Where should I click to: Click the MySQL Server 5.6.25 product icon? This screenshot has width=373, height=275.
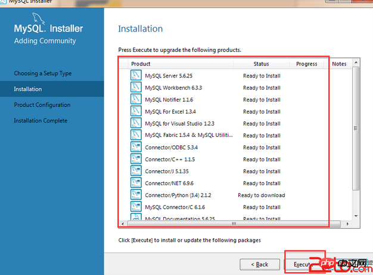136,75
